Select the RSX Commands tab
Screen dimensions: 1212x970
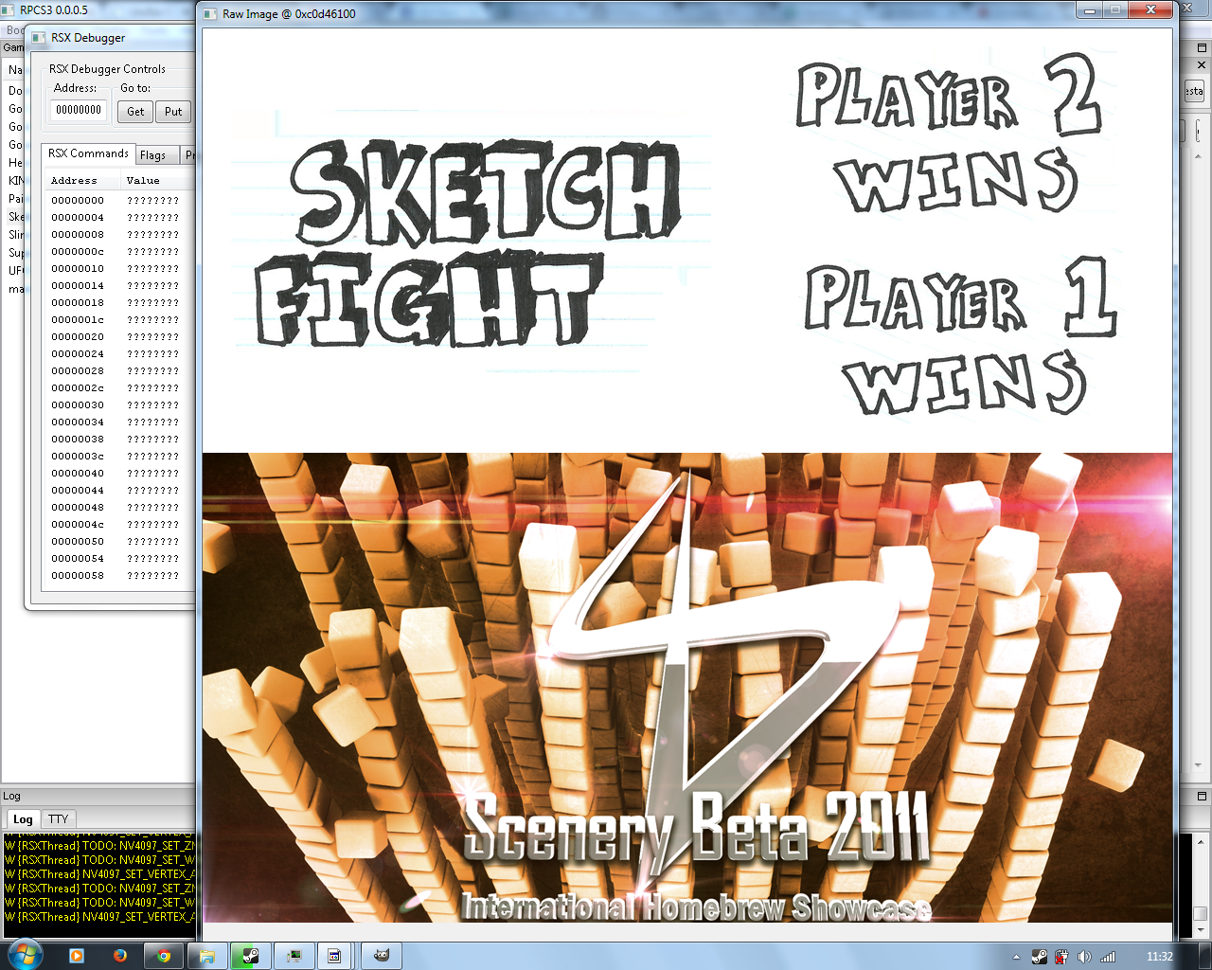[x=88, y=153]
